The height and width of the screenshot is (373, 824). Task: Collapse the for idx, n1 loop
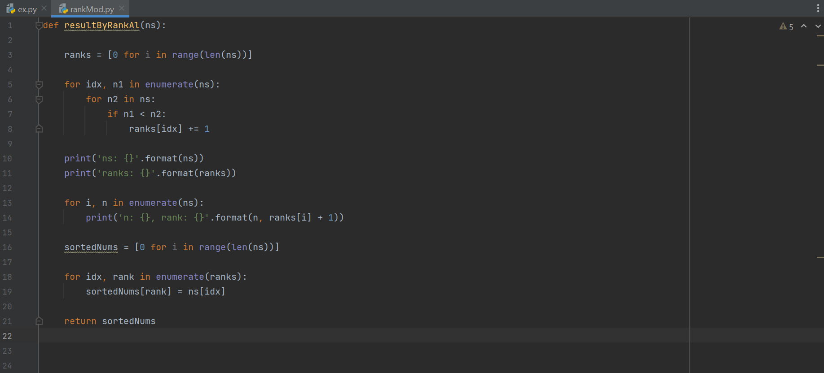pyautogui.click(x=39, y=85)
